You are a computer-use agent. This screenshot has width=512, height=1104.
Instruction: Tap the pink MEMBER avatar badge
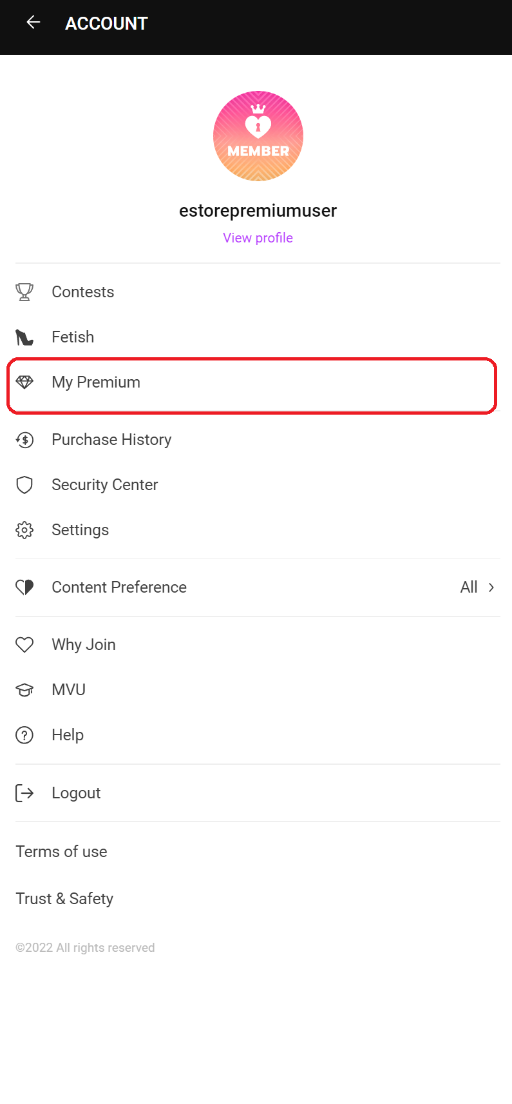[258, 136]
